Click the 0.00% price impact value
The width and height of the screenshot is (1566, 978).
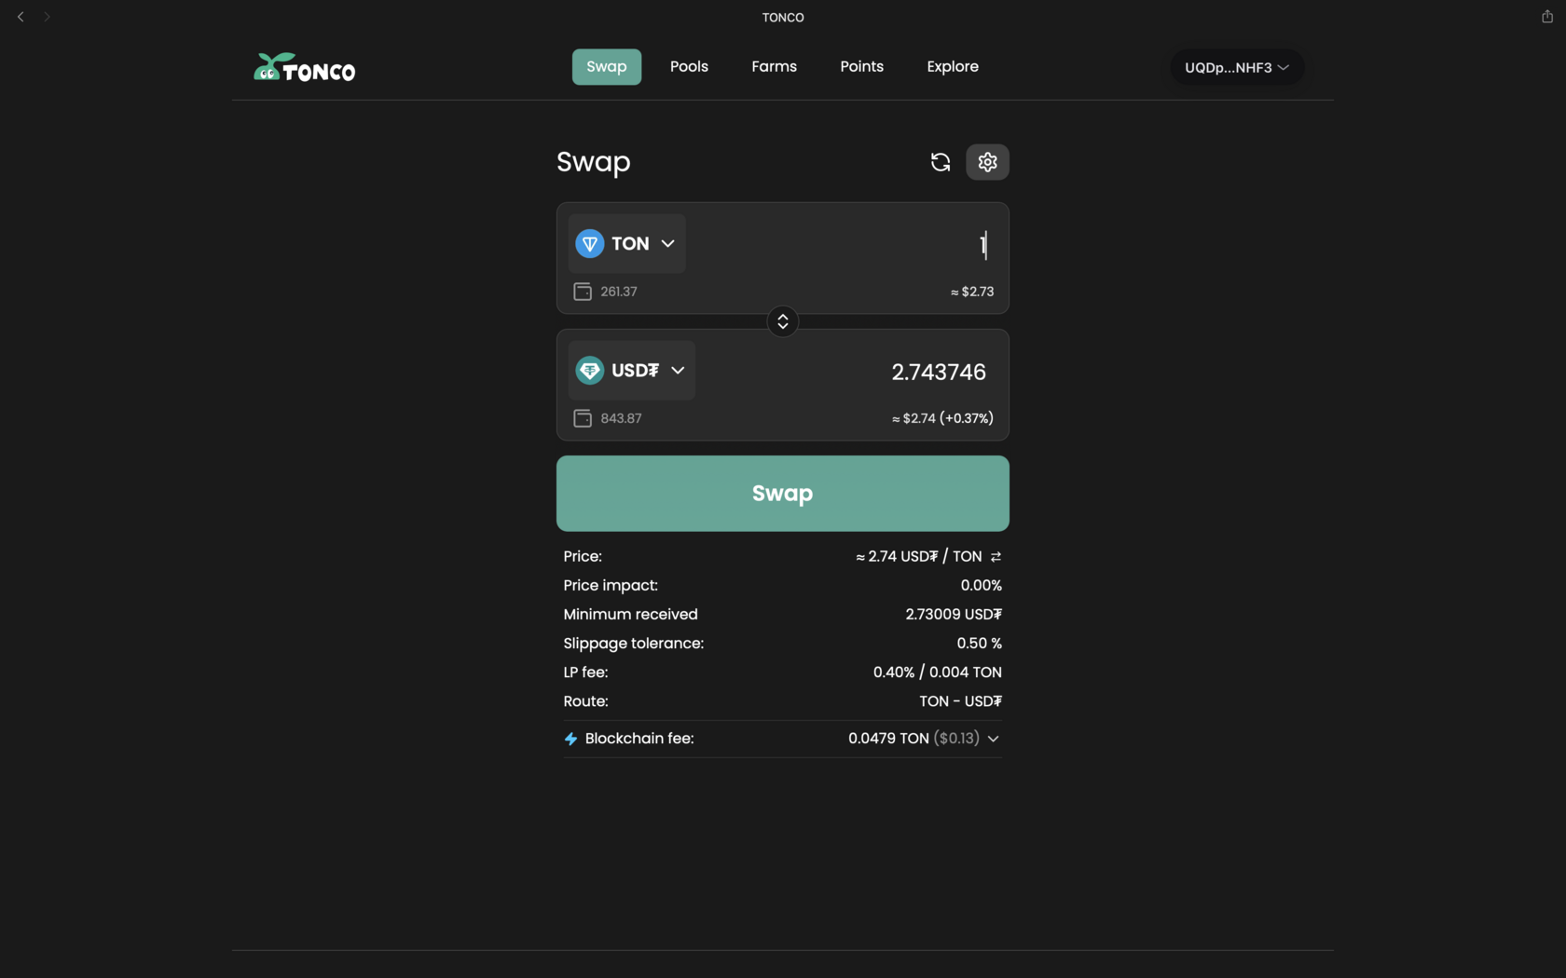[x=982, y=586]
